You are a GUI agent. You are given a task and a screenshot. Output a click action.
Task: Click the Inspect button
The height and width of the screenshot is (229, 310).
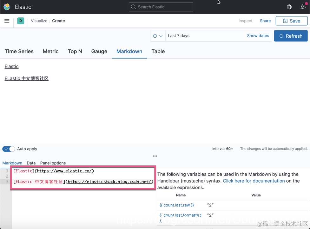click(x=245, y=21)
